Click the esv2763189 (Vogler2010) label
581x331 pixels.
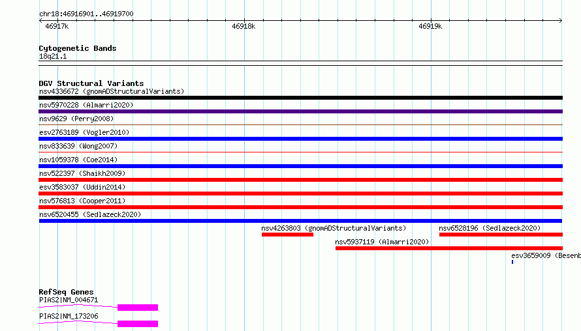84,132
